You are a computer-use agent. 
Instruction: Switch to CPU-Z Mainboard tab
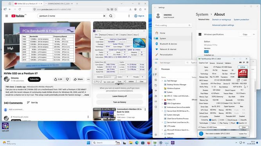[x=103, y=35]
